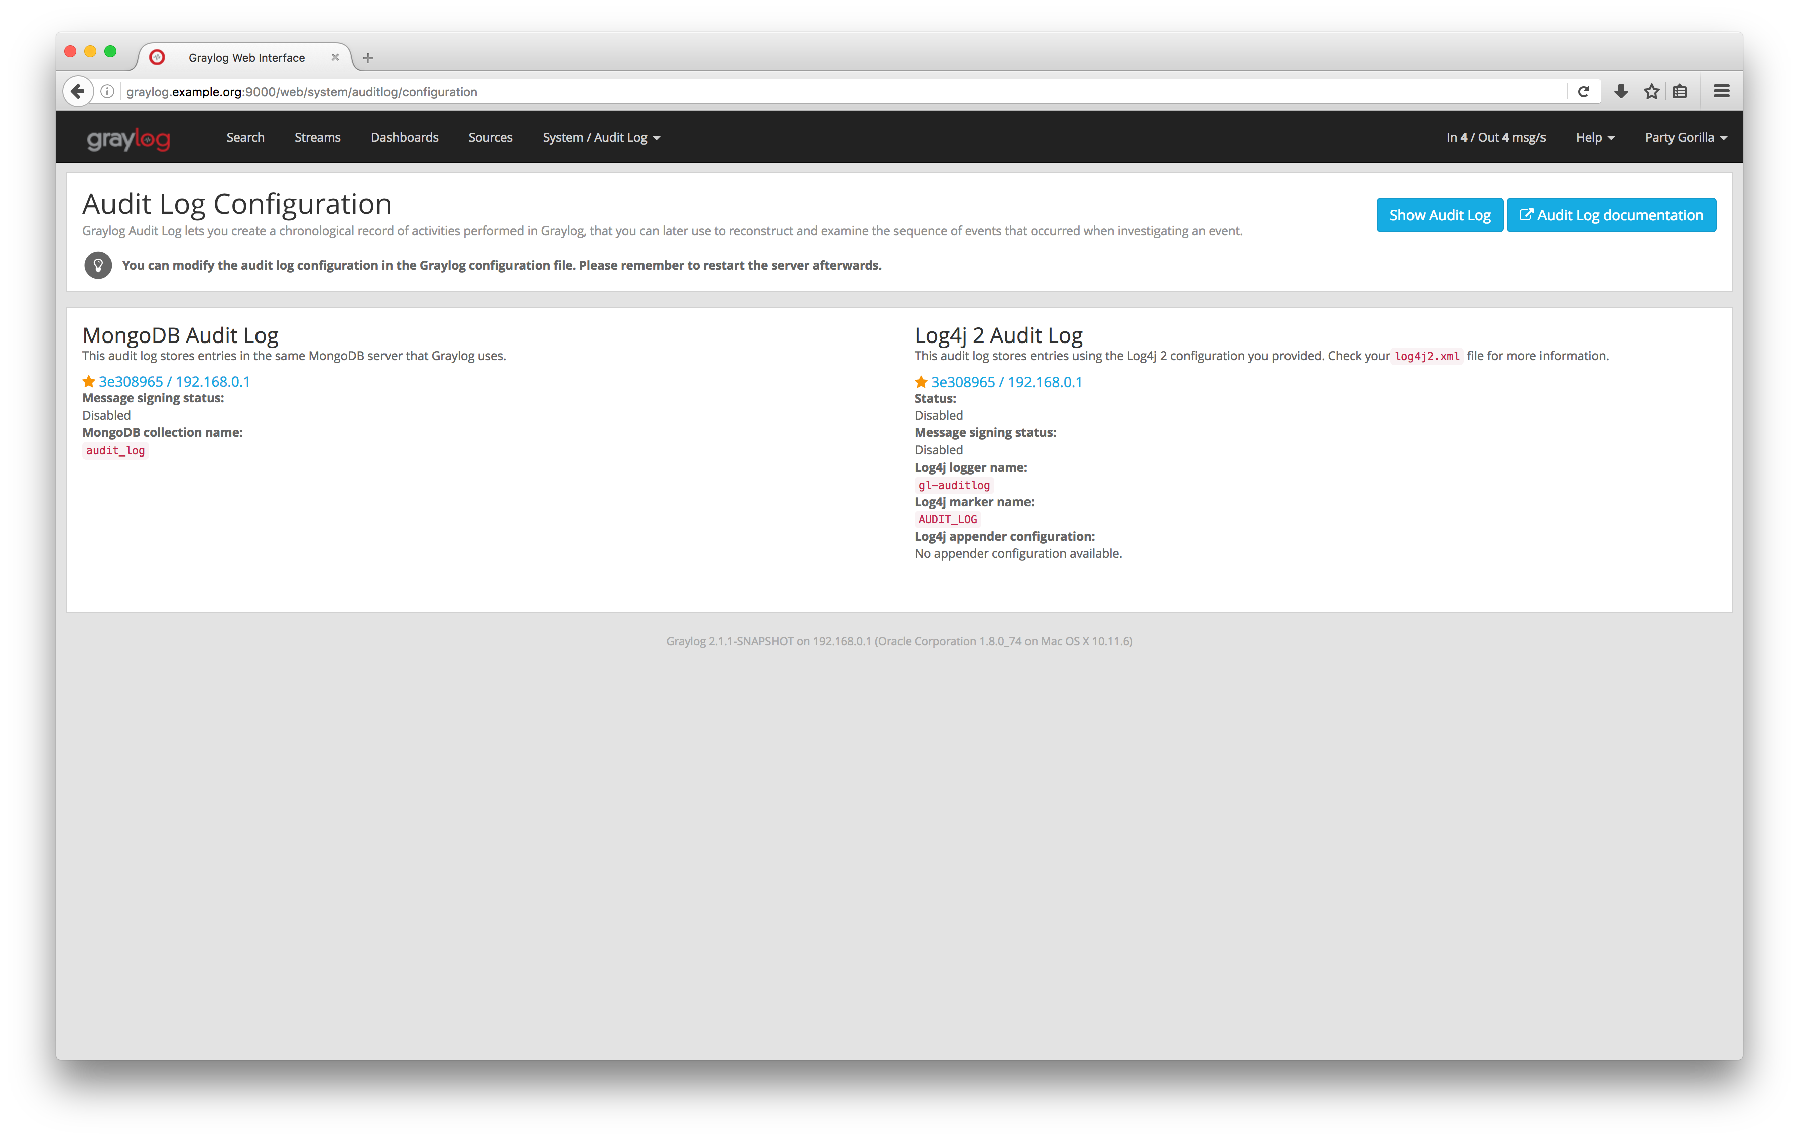Click the gl-auditlog logger name code

point(954,485)
